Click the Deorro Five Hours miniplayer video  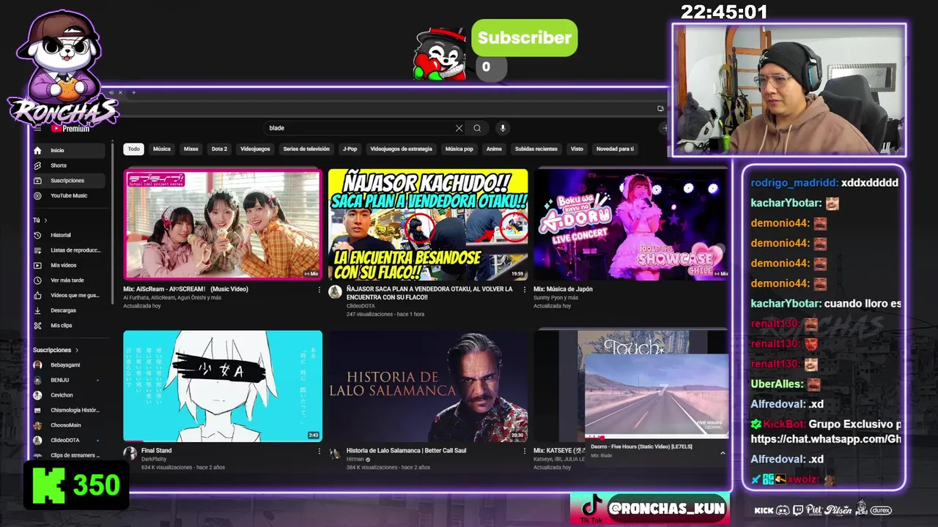coord(657,395)
